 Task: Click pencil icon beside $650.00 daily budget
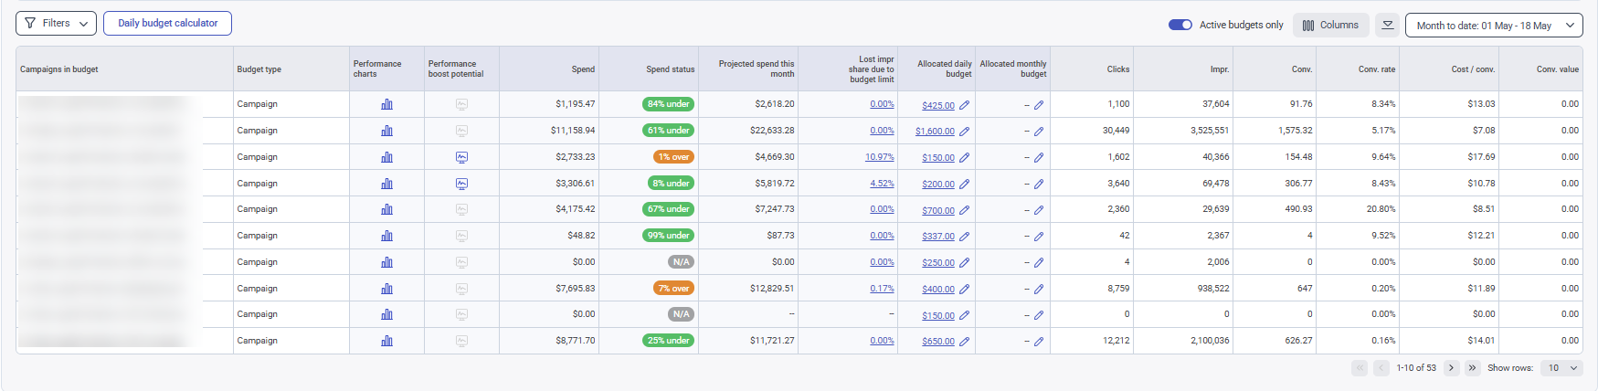click(964, 341)
